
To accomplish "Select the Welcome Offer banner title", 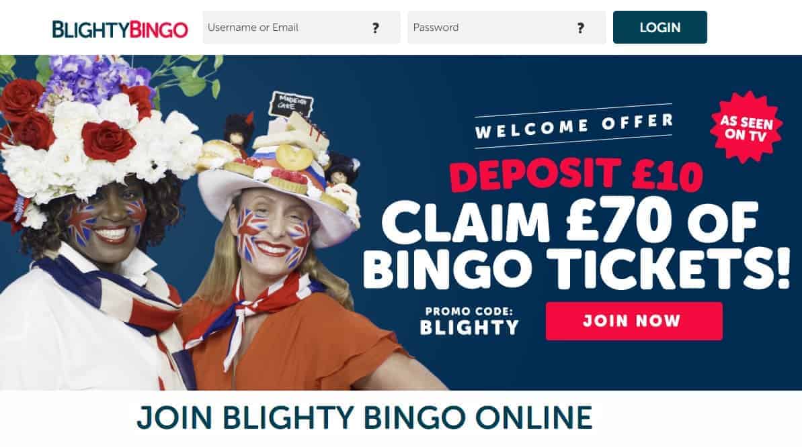I will (574, 126).
